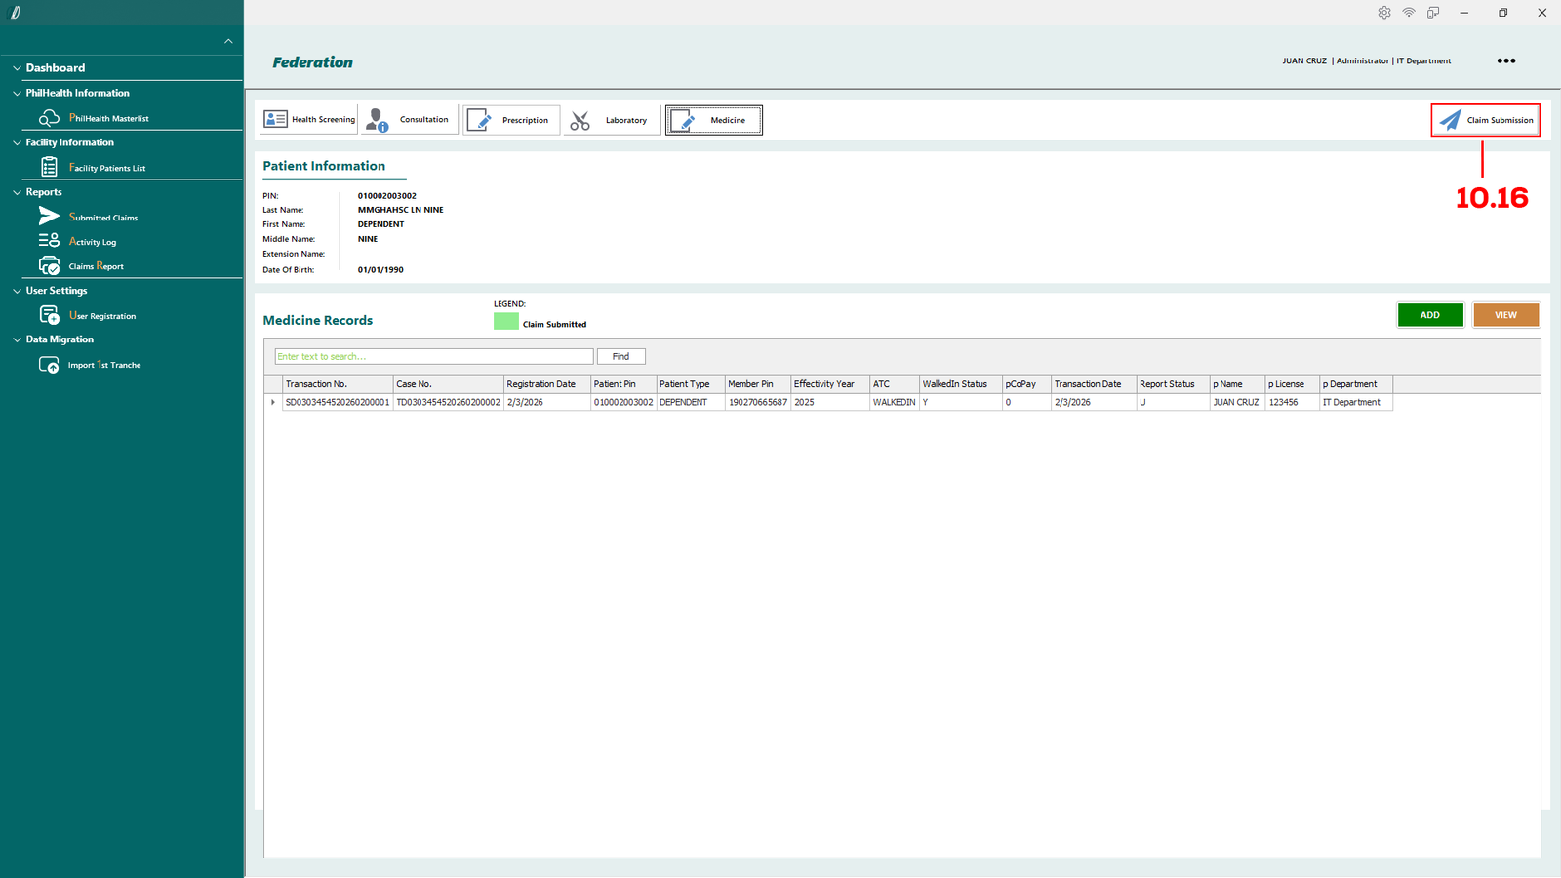The width and height of the screenshot is (1561, 878).
Task: Open the Claims Report icon
Action: click(x=49, y=266)
